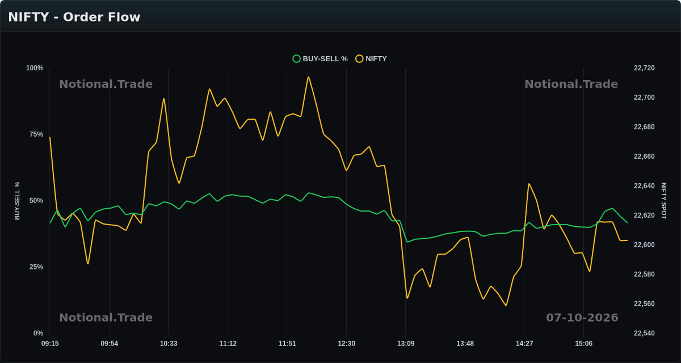Click the 50% left axis label
The height and width of the screenshot is (363, 681).
click(36, 201)
